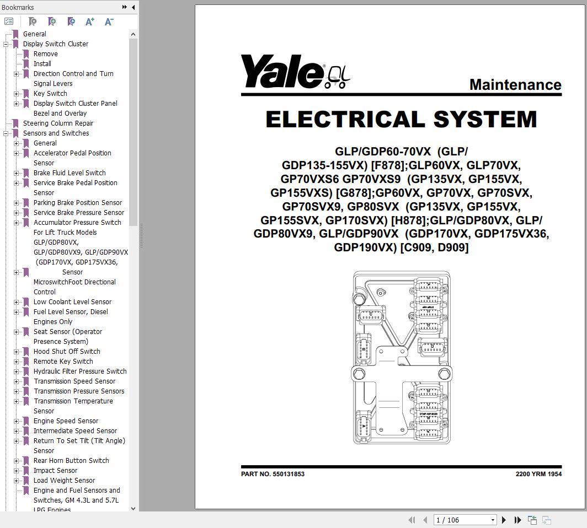Click the add new bookmark icon
Screen dimensions: 587x528
[x=52, y=21]
